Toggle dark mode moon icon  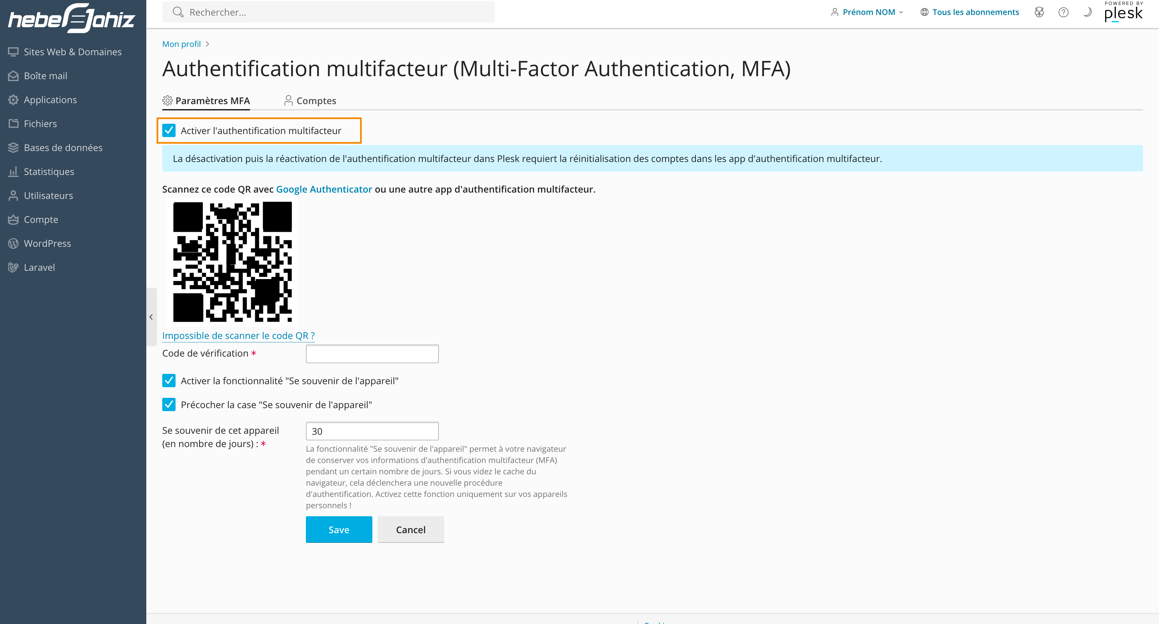point(1087,12)
